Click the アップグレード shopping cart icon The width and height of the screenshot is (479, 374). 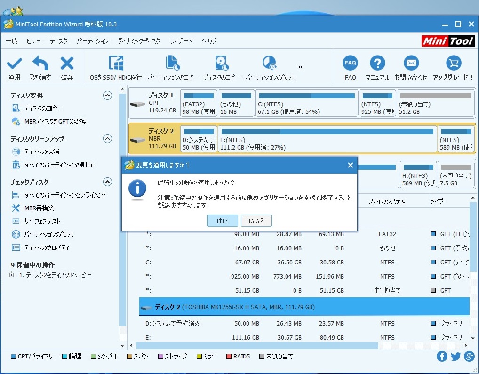tap(453, 64)
